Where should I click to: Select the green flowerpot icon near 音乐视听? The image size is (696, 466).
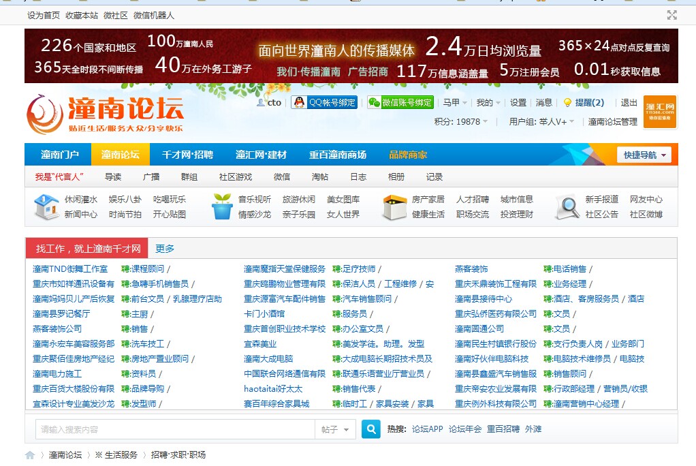coord(221,206)
